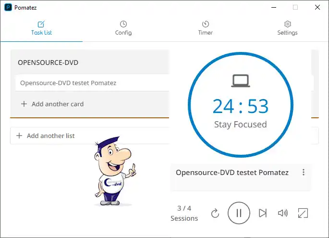
Task: Click the laptop icon inside the timer circle
Action: point(241,81)
